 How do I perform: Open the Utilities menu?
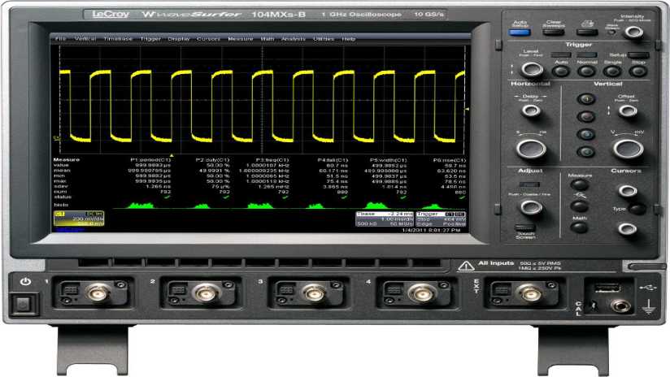coord(323,39)
